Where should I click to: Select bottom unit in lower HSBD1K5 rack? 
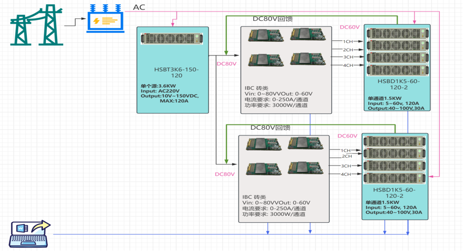[394, 179]
